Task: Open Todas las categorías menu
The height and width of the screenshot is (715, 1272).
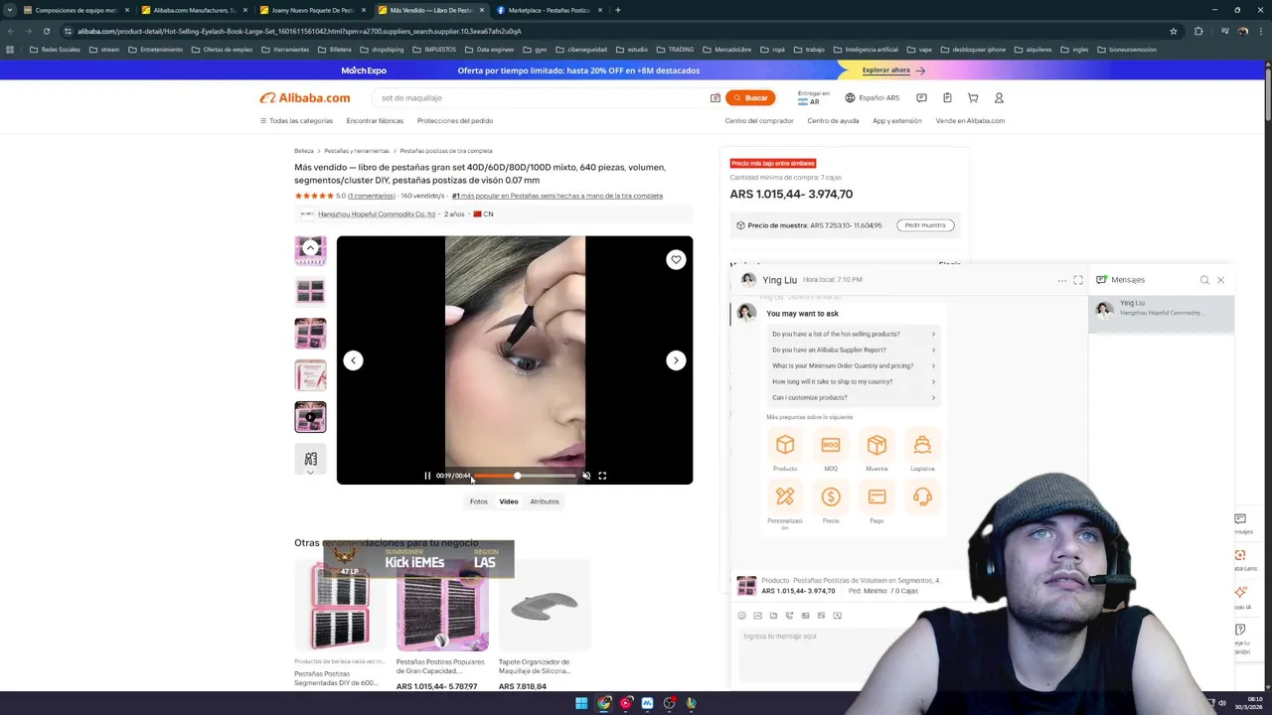Action: point(296,120)
